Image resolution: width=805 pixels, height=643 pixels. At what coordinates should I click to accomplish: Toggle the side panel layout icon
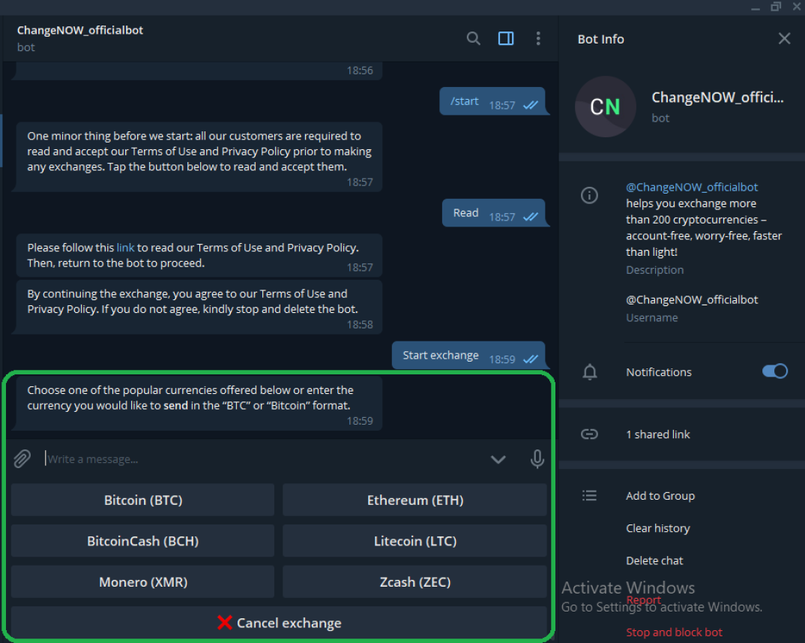pos(506,38)
